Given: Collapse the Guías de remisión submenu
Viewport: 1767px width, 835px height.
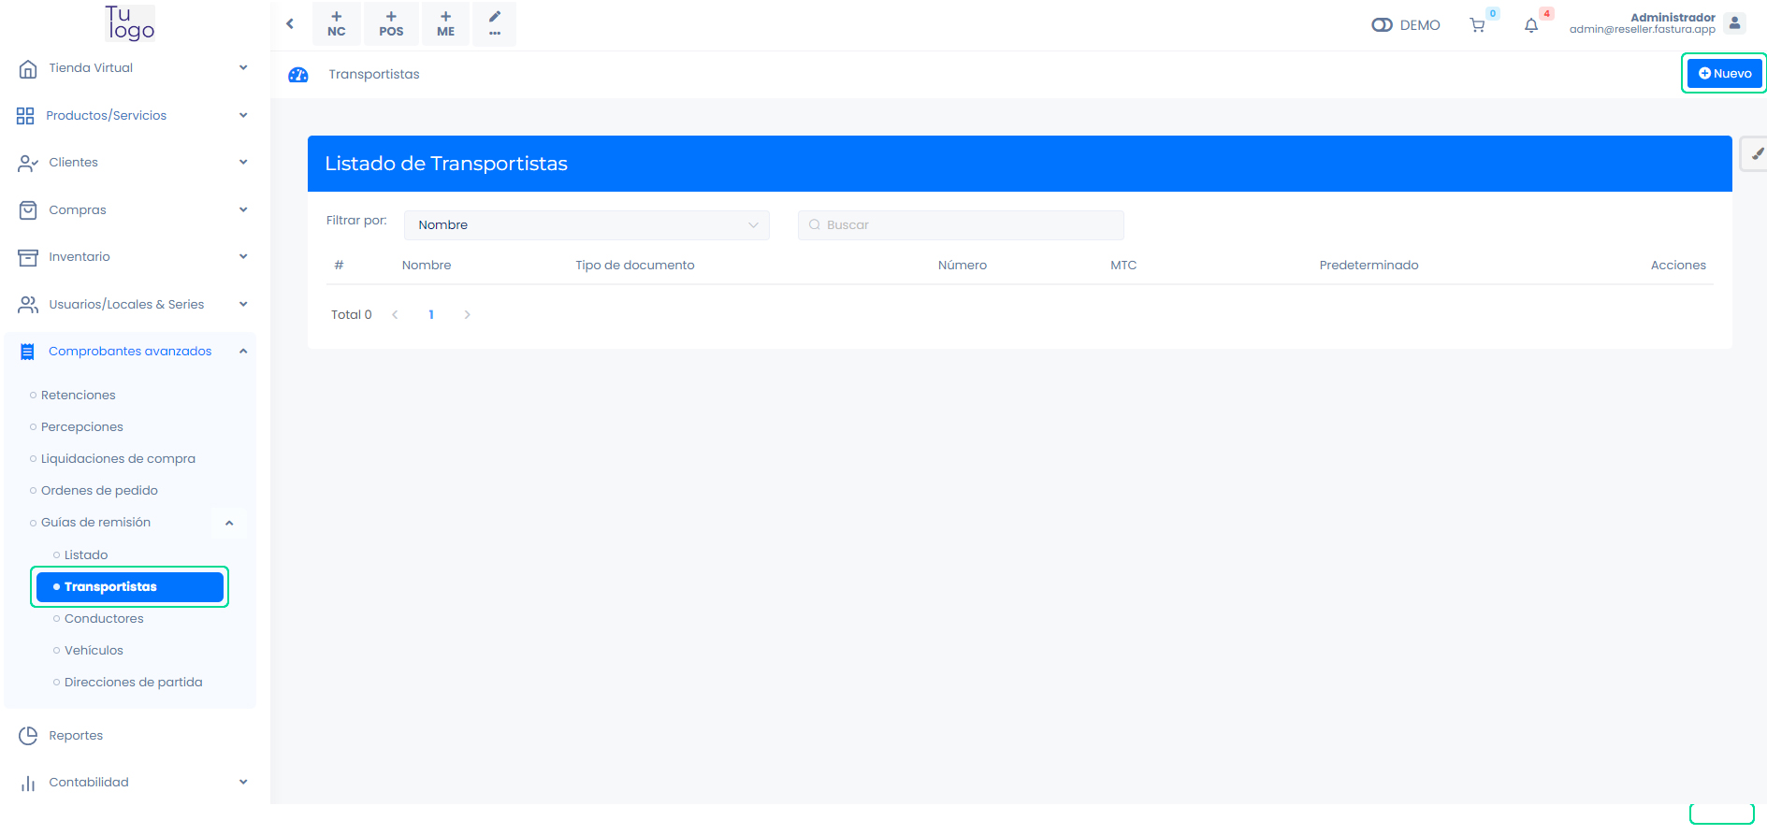Looking at the screenshot, I should tap(229, 523).
